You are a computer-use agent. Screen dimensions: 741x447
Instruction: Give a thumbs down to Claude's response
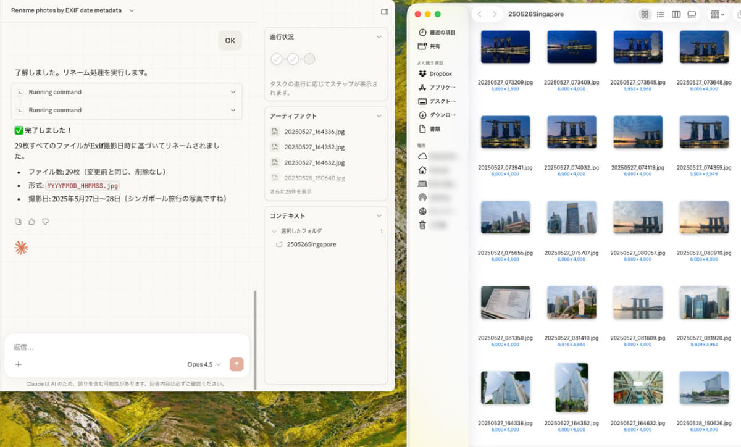point(45,221)
